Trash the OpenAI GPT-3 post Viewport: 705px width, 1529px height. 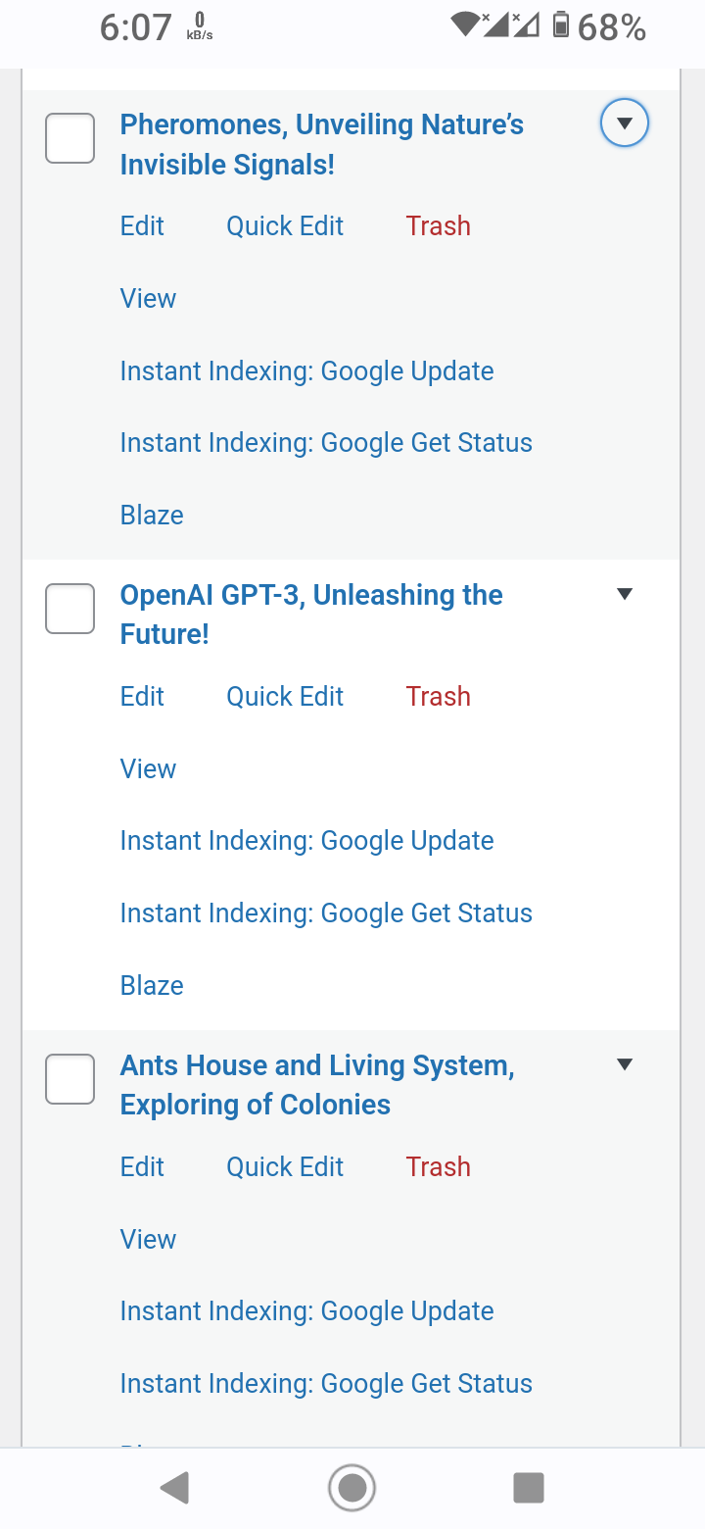[x=438, y=697]
